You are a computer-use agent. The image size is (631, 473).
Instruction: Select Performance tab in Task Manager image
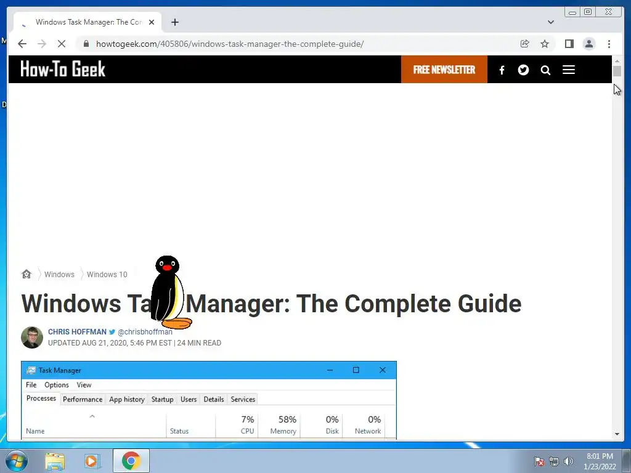[83, 399]
